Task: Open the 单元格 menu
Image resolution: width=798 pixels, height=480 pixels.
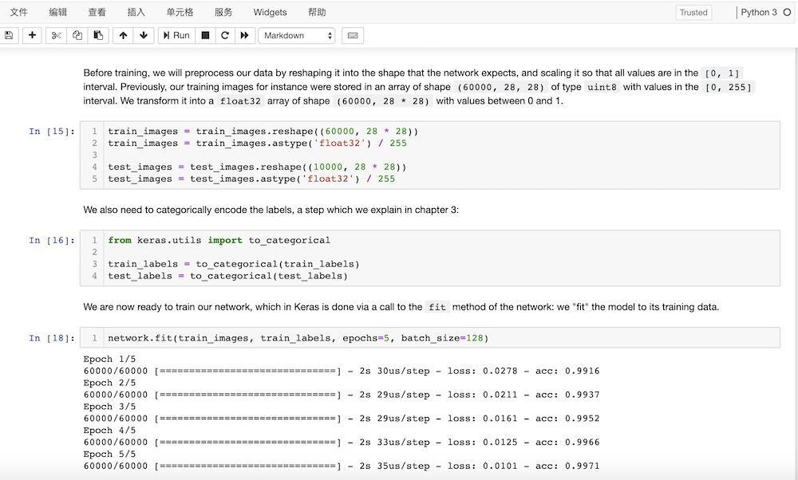Action: click(x=180, y=12)
